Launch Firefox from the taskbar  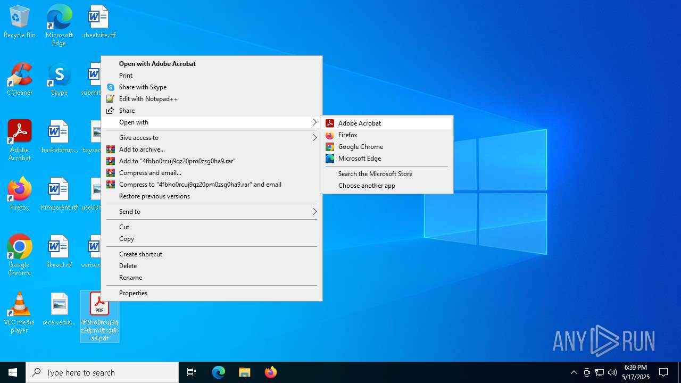coord(270,372)
